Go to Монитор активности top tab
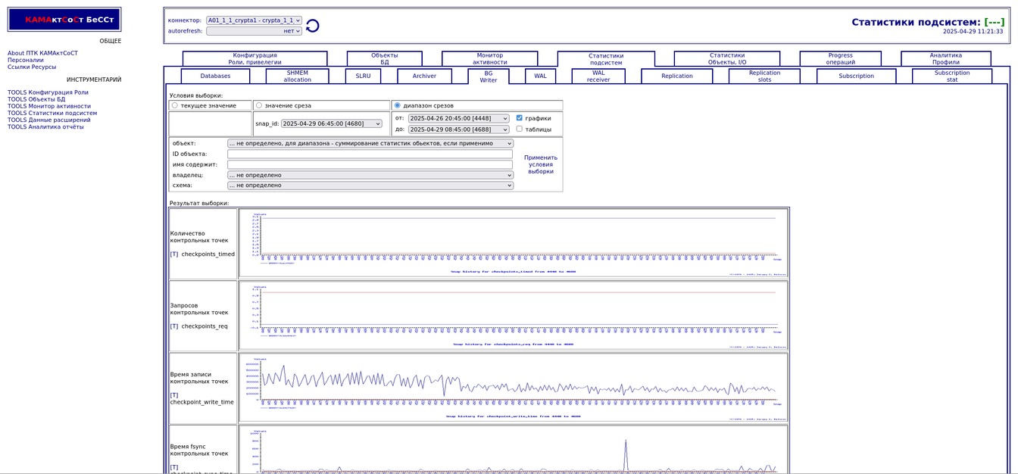Screen dimensions: 1018x474 point(489,58)
